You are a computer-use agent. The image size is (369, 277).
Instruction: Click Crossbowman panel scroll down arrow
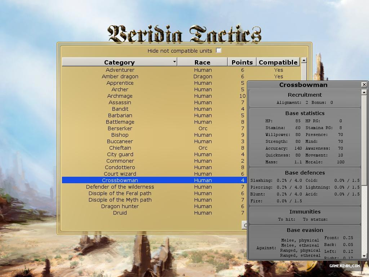(364, 256)
